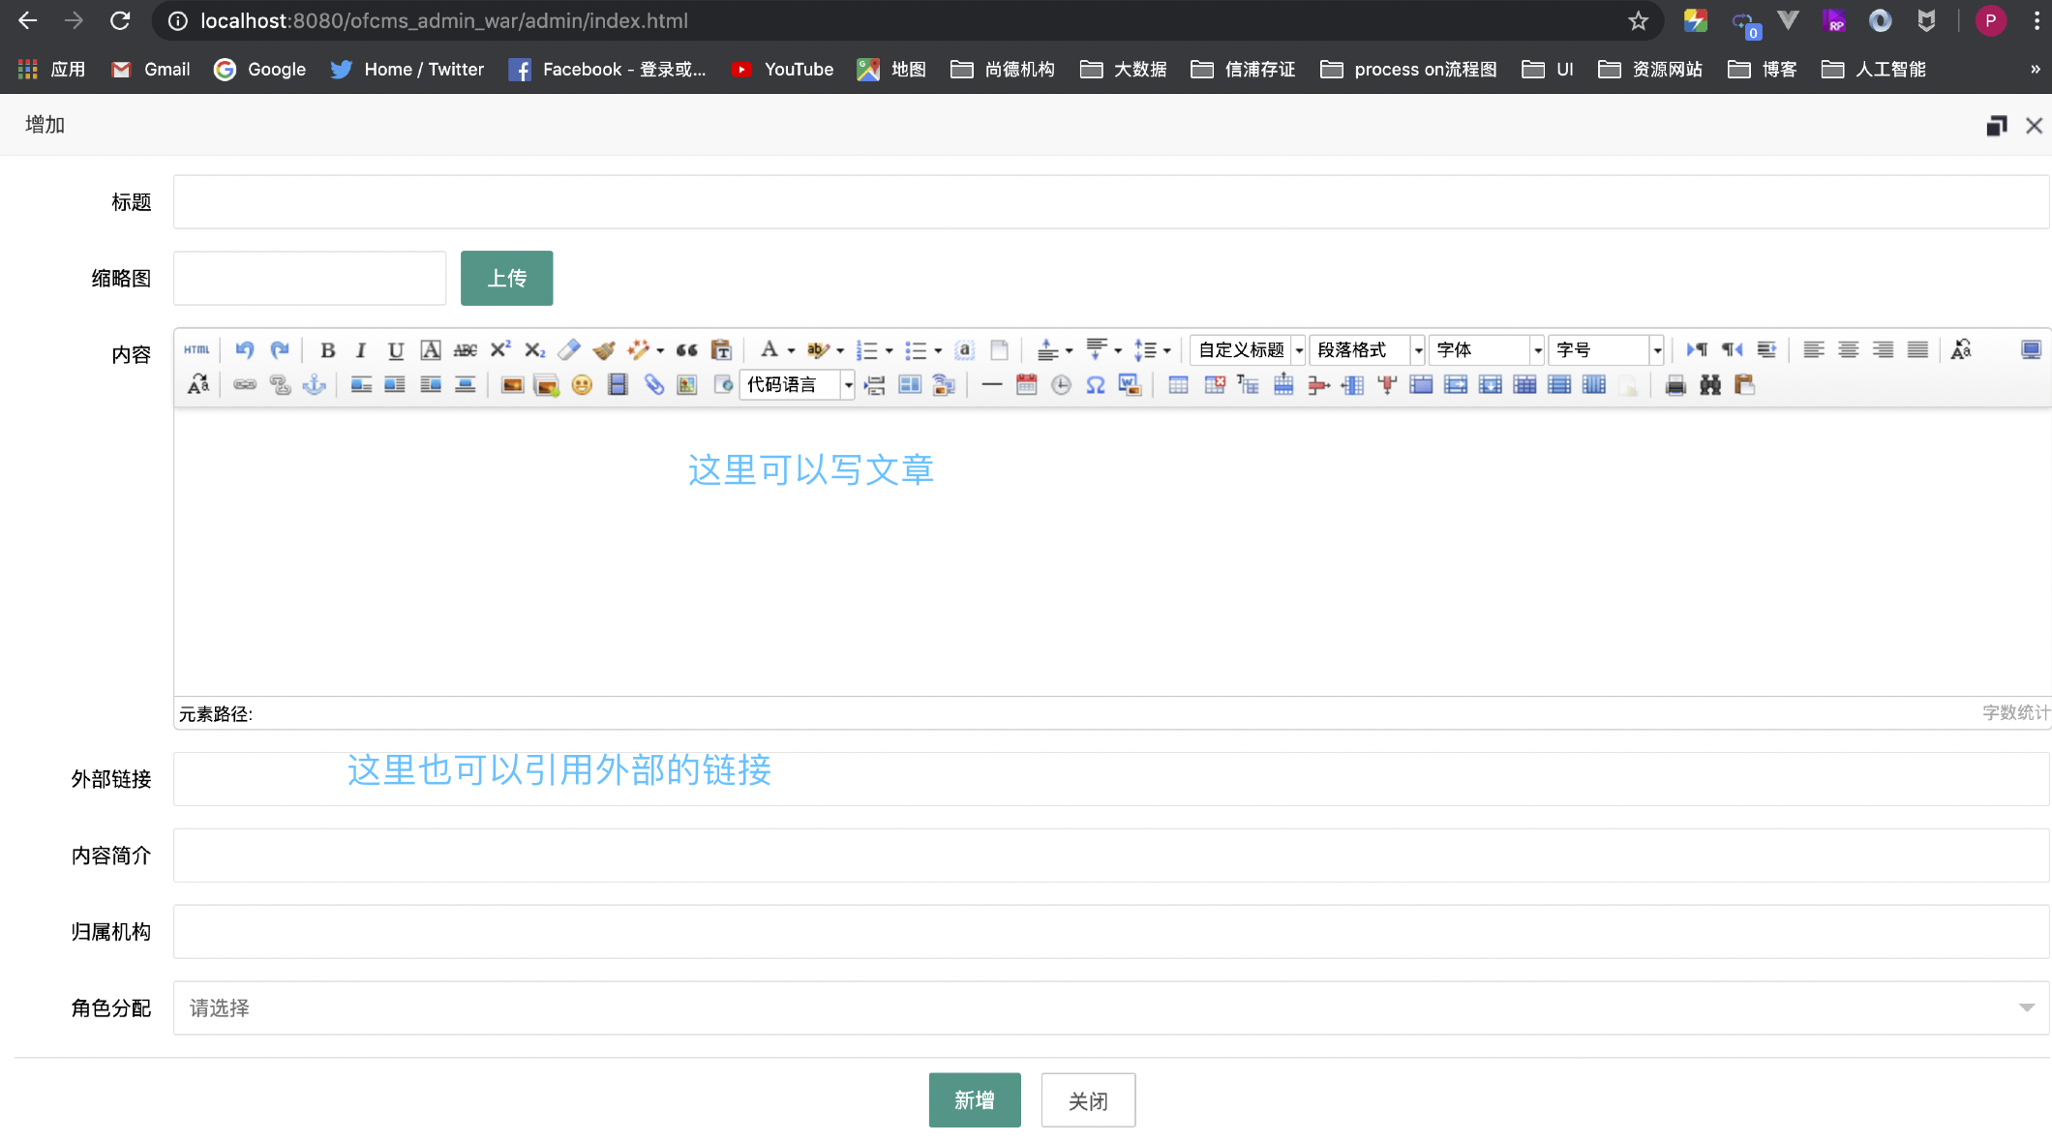Open find and replace with the binoculars icon
2052x1142 pixels.
pyautogui.click(x=1710, y=384)
